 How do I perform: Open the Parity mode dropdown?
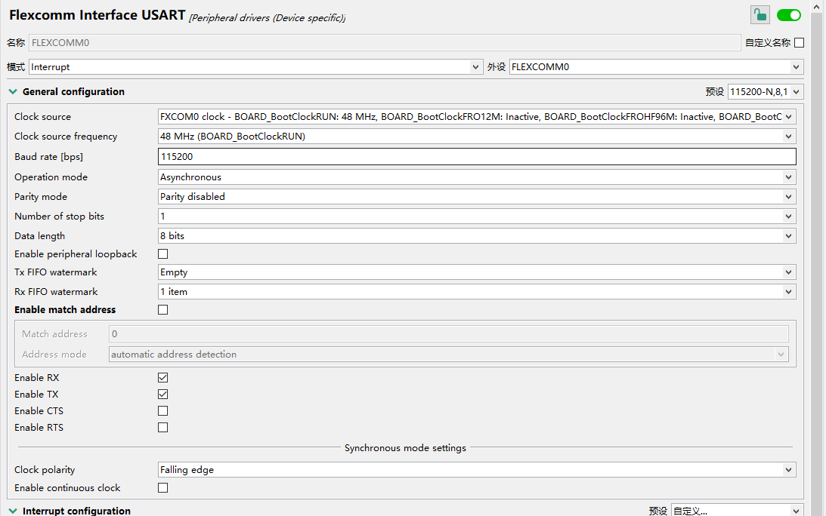click(477, 197)
